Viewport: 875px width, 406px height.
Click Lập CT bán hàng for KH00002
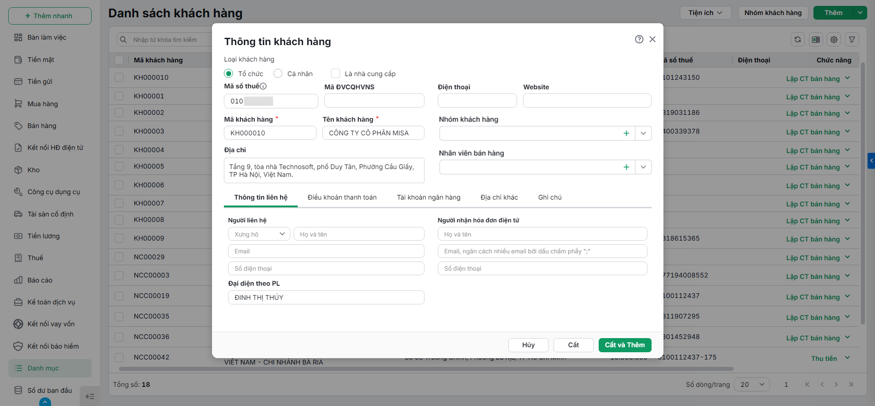point(813,113)
